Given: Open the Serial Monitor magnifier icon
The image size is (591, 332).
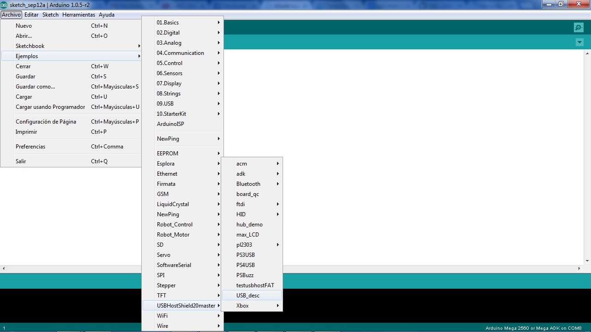Looking at the screenshot, I should 579,28.
